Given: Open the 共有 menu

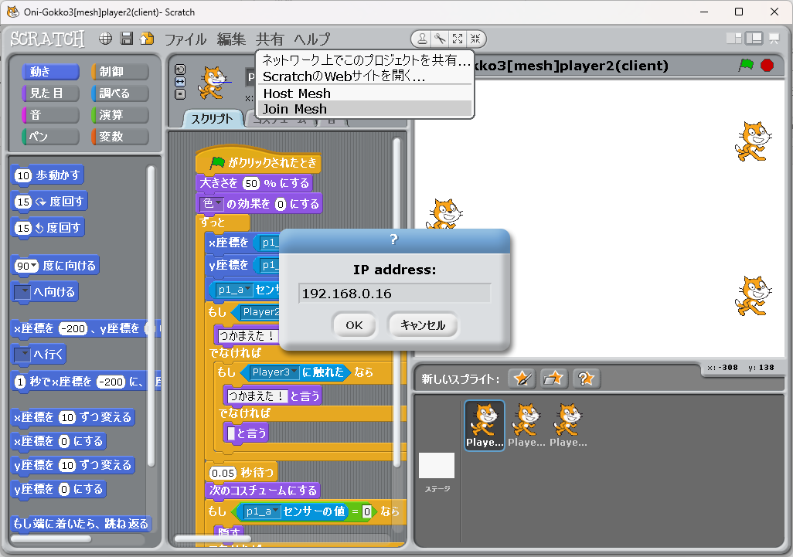Looking at the screenshot, I should (270, 39).
